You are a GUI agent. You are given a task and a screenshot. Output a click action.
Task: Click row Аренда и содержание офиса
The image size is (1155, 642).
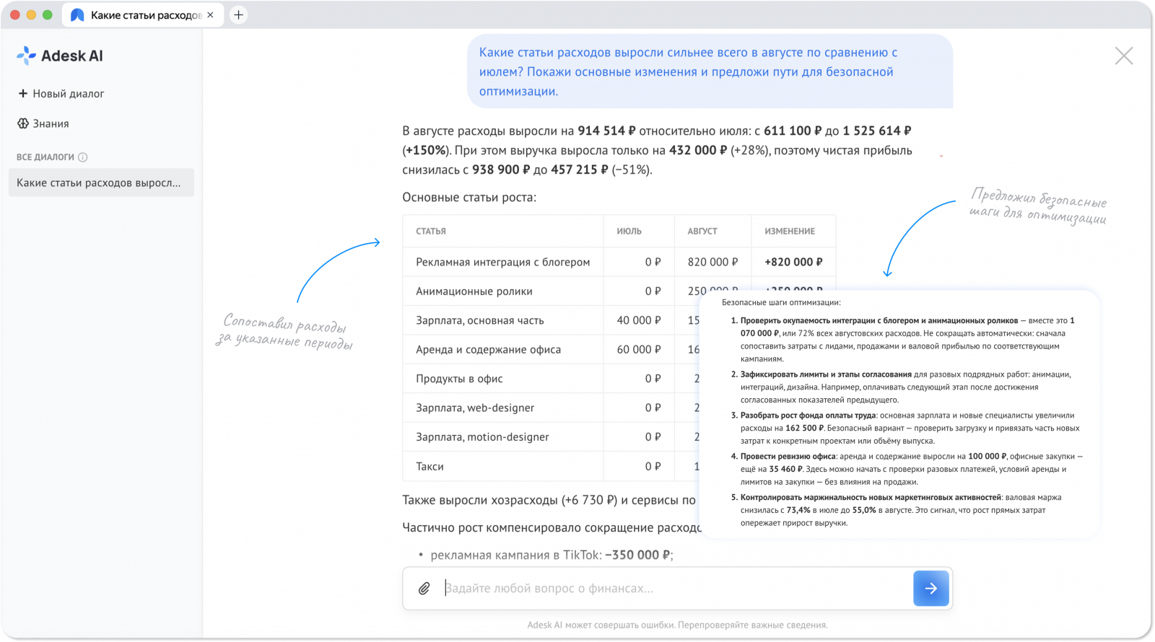point(551,350)
